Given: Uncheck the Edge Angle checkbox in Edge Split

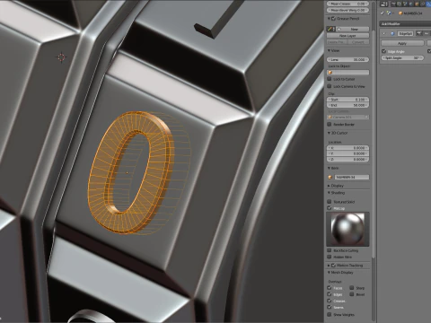Looking at the screenshot, I should pos(384,51).
